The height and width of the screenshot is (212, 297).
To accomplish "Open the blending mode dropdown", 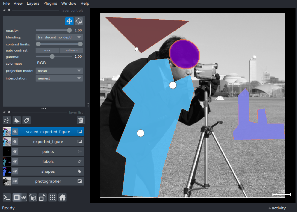I will [59, 37].
